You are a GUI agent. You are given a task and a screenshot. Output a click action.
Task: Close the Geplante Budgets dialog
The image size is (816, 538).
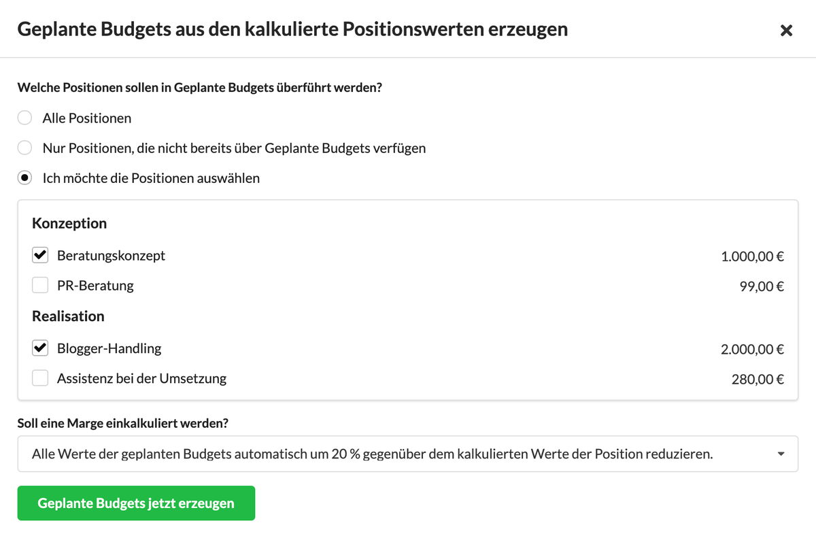tap(786, 31)
